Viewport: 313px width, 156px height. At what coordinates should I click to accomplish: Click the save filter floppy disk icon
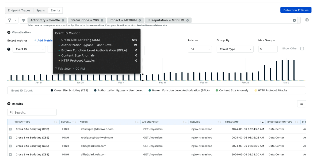coord(307,20)
